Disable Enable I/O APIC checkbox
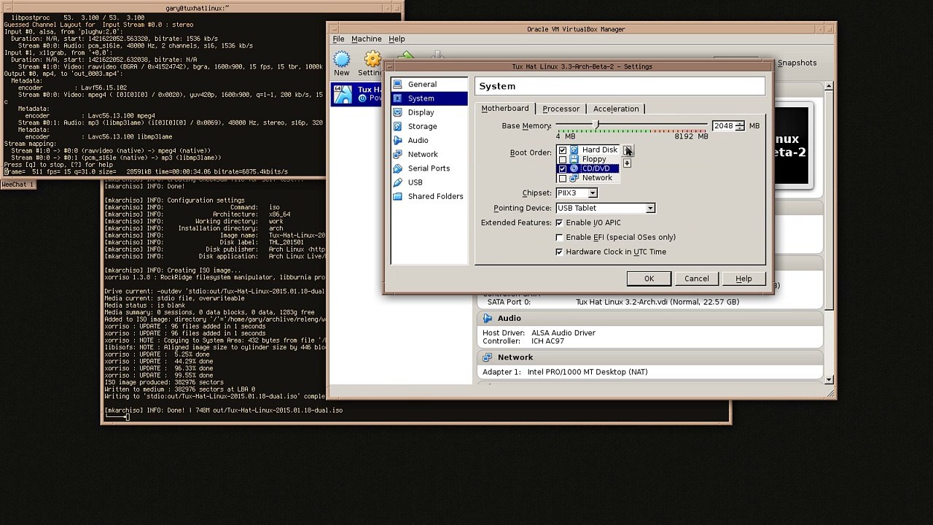Image resolution: width=933 pixels, height=525 pixels. coord(559,222)
